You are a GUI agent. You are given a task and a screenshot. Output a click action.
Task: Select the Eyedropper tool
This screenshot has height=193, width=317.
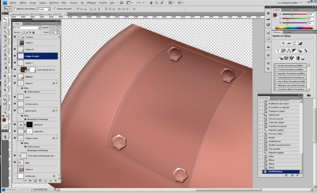[5, 41]
